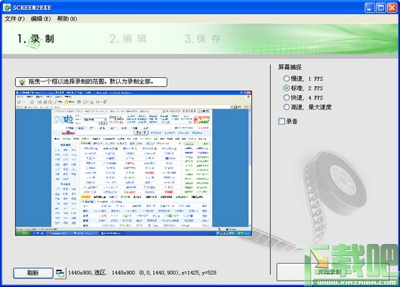
Task: Open the 帮助(H) menu
Action: point(67,19)
